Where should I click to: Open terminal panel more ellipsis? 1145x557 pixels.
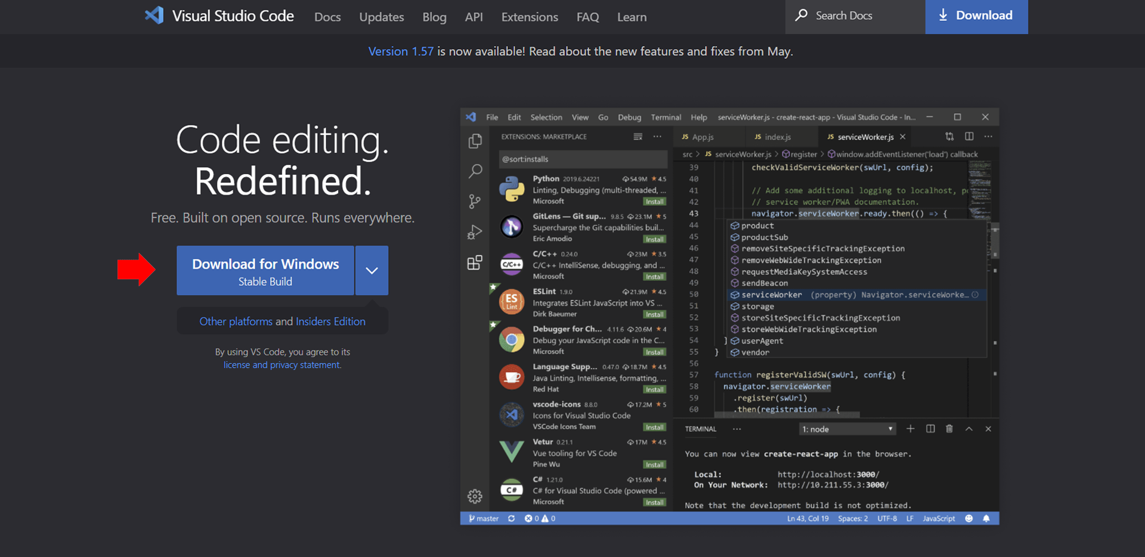pyautogui.click(x=737, y=429)
